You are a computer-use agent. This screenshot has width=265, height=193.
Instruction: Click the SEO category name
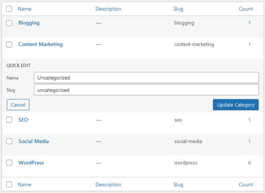tap(23, 120)
